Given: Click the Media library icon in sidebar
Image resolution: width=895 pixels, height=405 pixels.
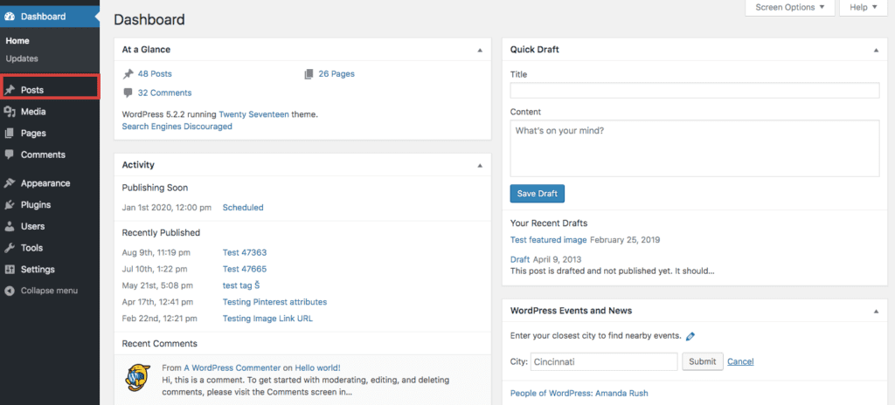Looking at the screenshot, I should (x=9, y=112).
